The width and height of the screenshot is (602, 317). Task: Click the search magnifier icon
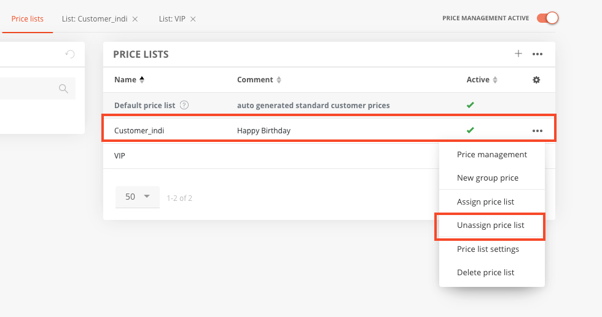pos(63,88)
